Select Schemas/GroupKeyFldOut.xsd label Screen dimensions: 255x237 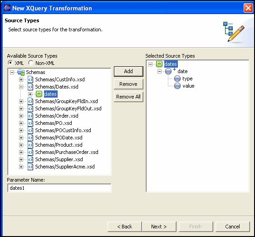point(68,109)
